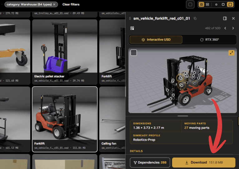Expand the 3D viewer to fullscreen
This screenshot has height=169, width=239.
point(231,53)
